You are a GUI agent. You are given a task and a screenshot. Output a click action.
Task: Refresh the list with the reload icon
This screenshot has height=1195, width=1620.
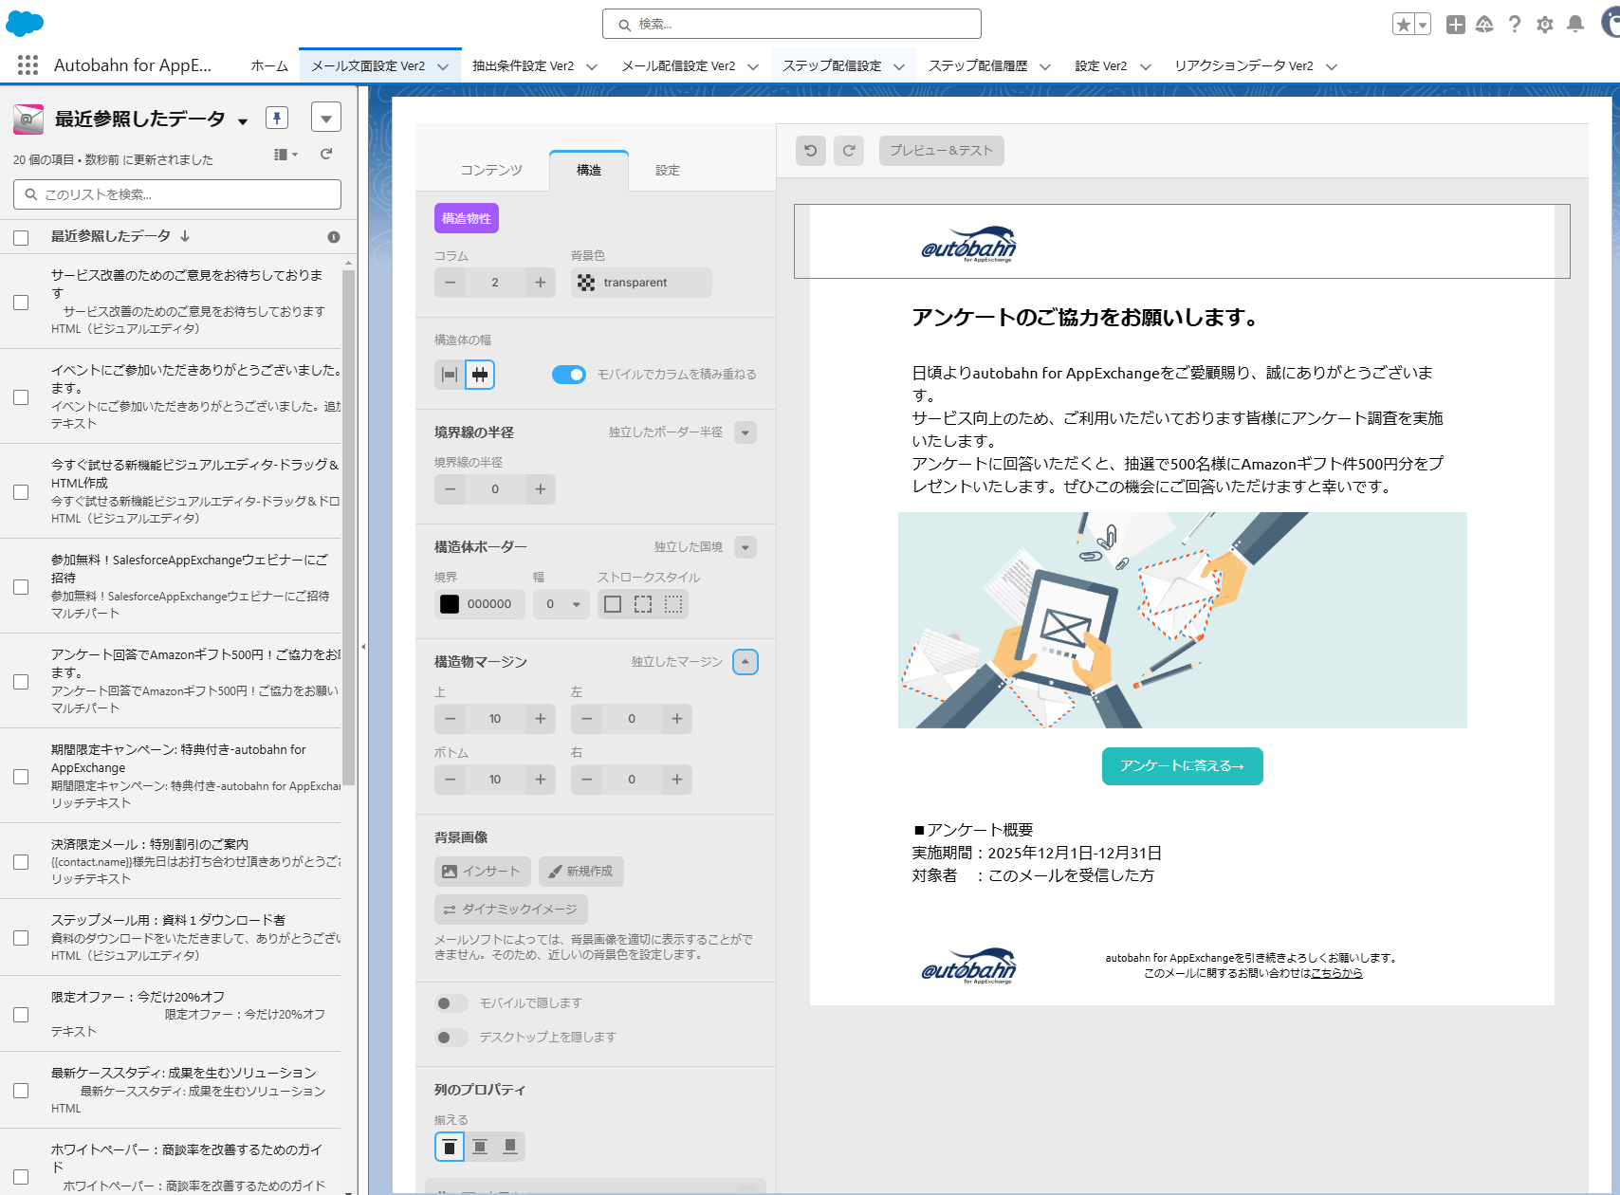[326, 154]
